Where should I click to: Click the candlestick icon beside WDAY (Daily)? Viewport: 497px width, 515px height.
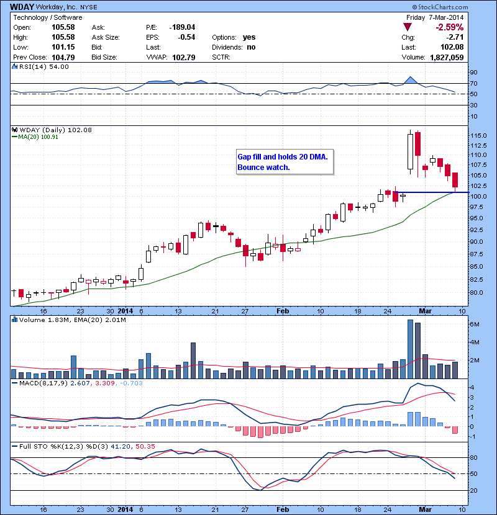coord(15,130)
